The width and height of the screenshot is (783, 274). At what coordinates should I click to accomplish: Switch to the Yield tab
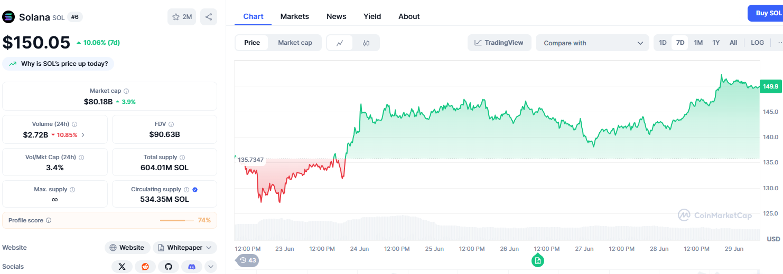372,16
